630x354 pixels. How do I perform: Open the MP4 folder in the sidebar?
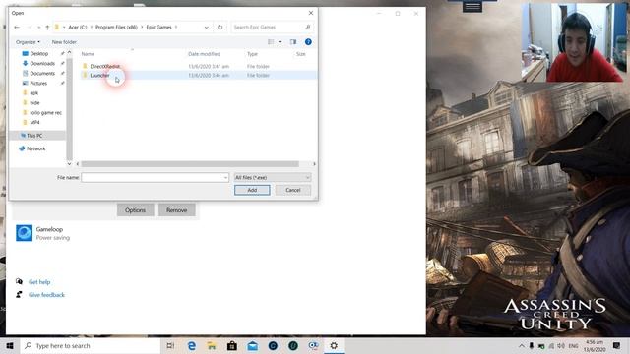click(x=34, y=122)
